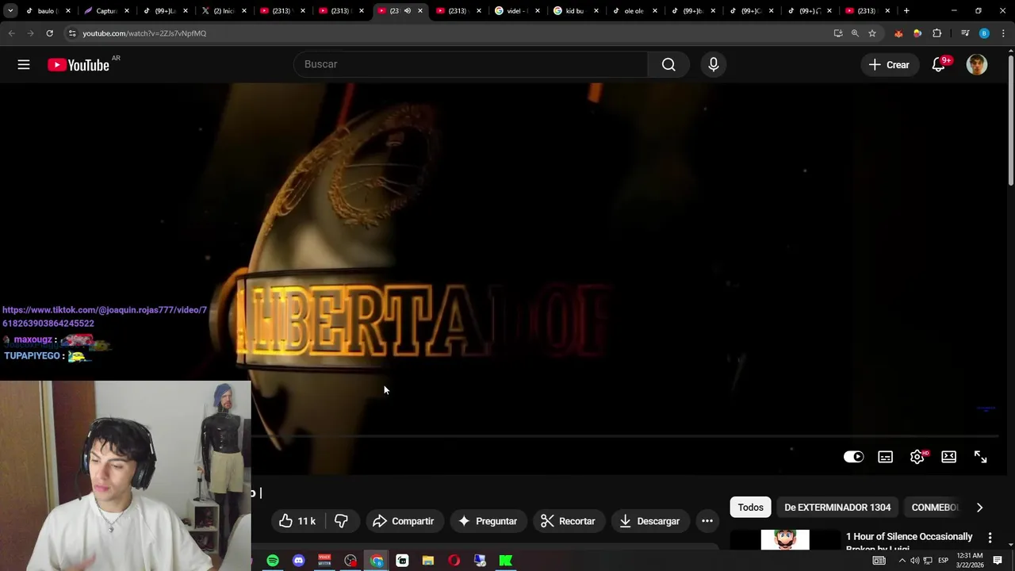Open the TikTok link in chat overlay

click(x=105, y=316)
